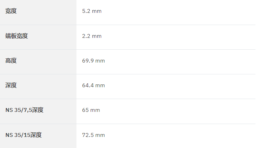The height and width of the screenshot is (148, 260).
Task: Select the 2.2 mm value
Action: [x=92, y=36]
